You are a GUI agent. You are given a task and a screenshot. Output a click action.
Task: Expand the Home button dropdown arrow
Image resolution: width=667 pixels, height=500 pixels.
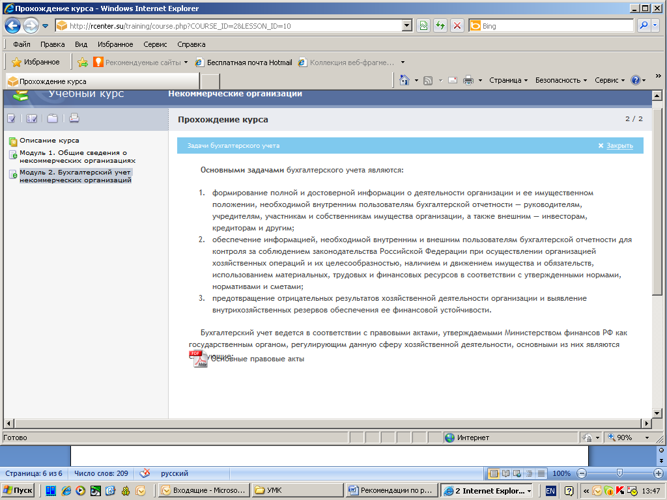[x=416, y=80]
